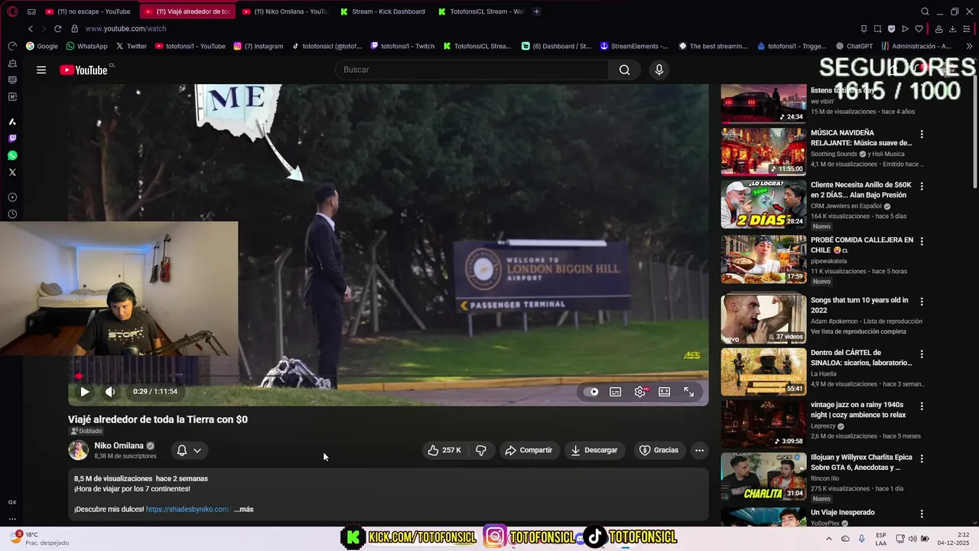Open the 'MÚSICA NAVIDEÑA RELAJANTE' video thumbnail

click(x=763, y=152)
